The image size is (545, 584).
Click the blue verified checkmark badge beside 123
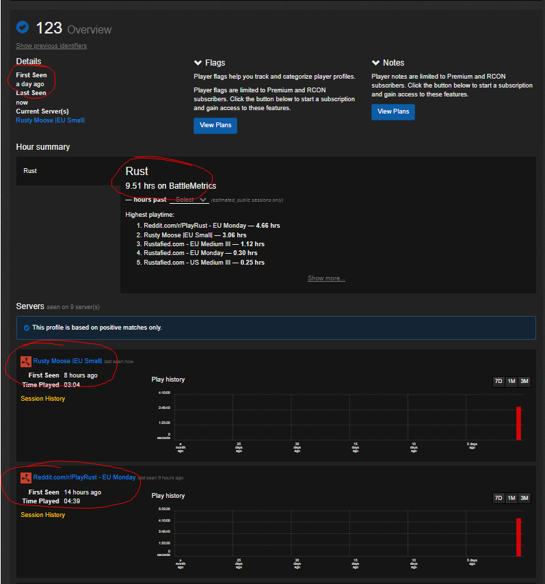(23, 27)
